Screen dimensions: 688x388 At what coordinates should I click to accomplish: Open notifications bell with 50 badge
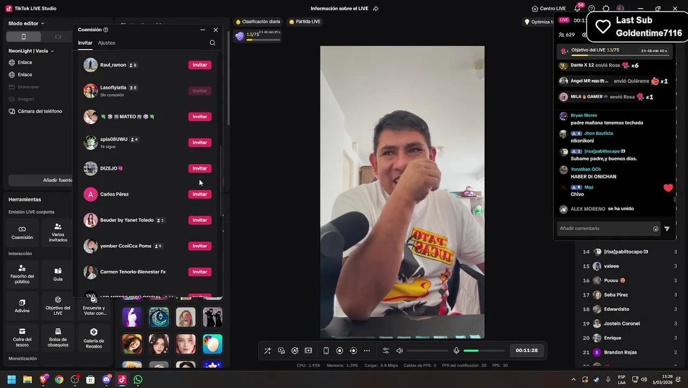[x=577, y=9]
